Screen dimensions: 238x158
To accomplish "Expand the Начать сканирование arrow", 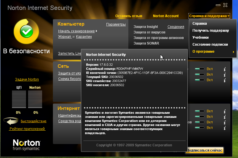I will (x=96, y=31).
